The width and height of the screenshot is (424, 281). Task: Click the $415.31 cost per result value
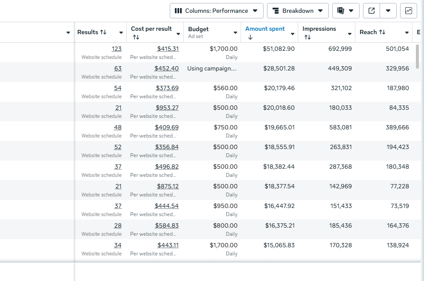pyautogui.click(x=168, y=49)
